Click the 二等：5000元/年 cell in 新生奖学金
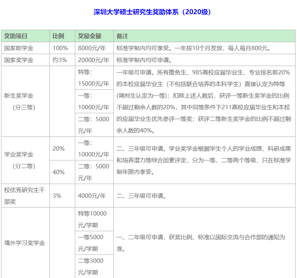Screen dimensions: 297x278 pyautogui.click(x=94, y=125)
